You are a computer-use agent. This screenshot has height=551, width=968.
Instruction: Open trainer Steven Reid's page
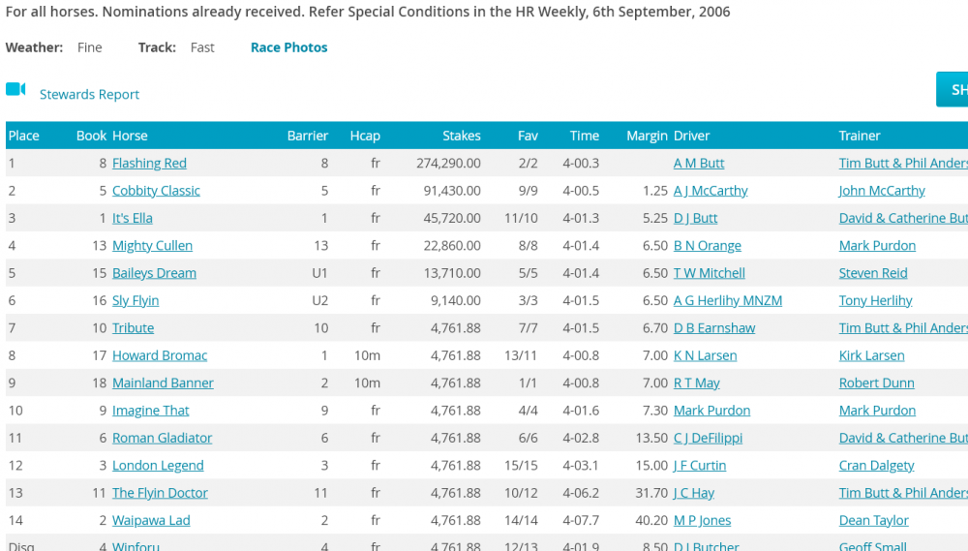point(873,273)
